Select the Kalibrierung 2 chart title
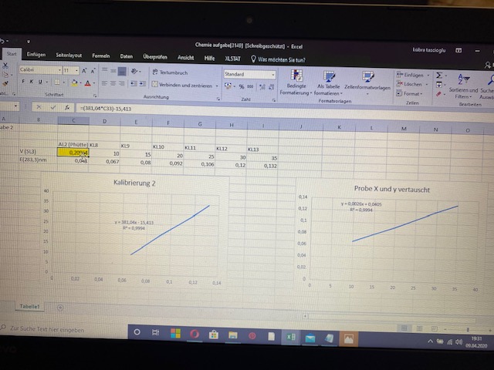The width and height of the screenshot is (494, 370). (x=134, y=183)
